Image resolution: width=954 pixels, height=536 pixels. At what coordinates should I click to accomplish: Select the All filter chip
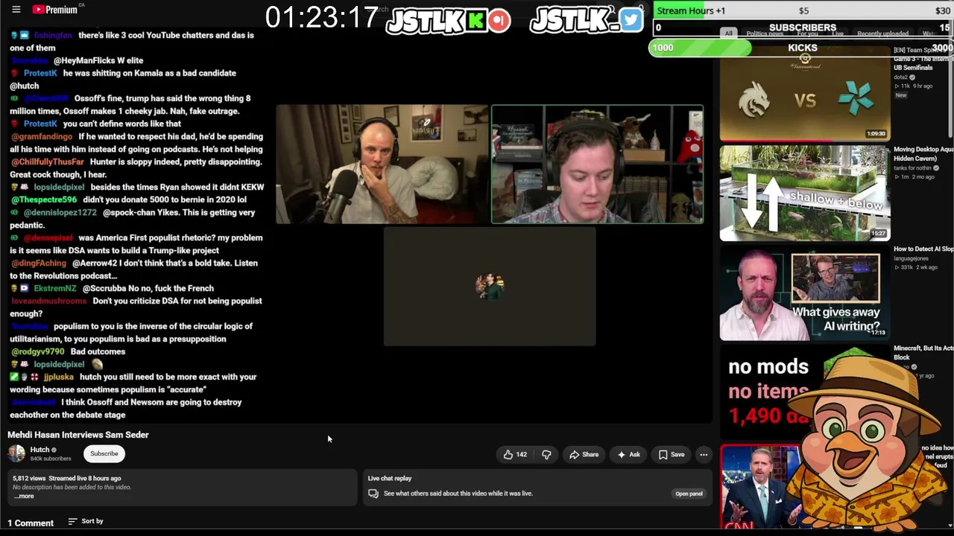click(x=728, y=33)
